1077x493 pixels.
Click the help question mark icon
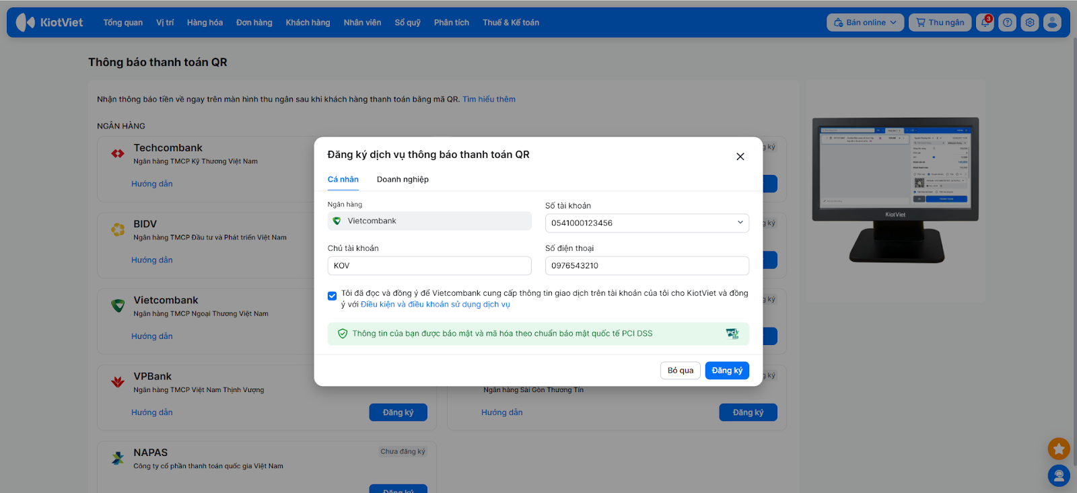(x=1007, y=23)
